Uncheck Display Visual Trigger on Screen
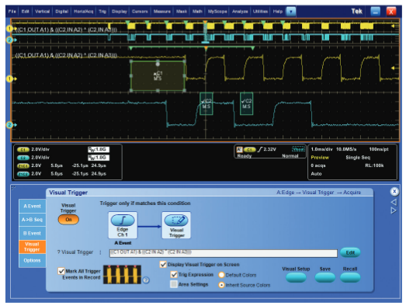406x306 pixels. click(163, 265)
